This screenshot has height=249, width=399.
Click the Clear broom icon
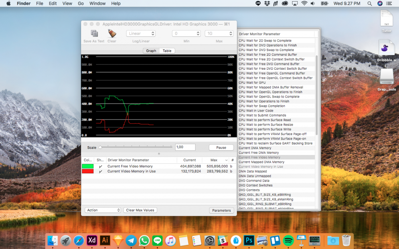tap(112, 33)
